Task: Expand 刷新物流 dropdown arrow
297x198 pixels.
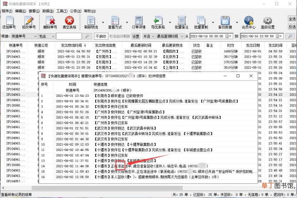Action: pyautogui.click(x=103, y=22)
